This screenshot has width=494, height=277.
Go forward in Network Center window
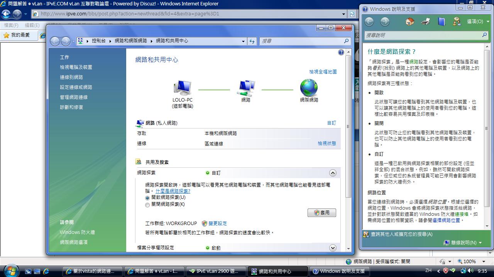66,41
